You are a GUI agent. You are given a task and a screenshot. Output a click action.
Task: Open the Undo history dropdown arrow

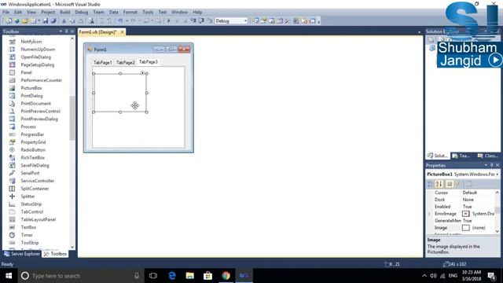pos(127,21)
